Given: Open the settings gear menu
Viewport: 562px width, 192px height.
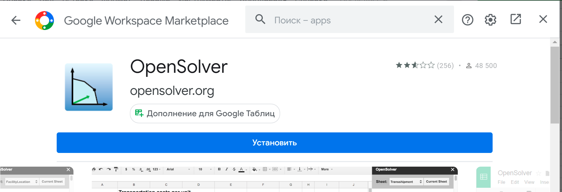Looking at the screenshot, I should [490, 20].
